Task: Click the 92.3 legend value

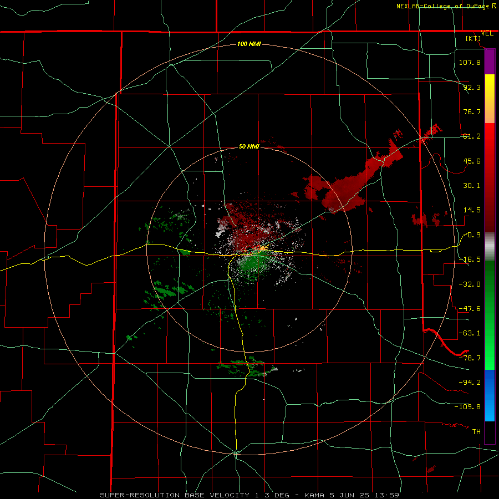Action: [x=472, y=87]
